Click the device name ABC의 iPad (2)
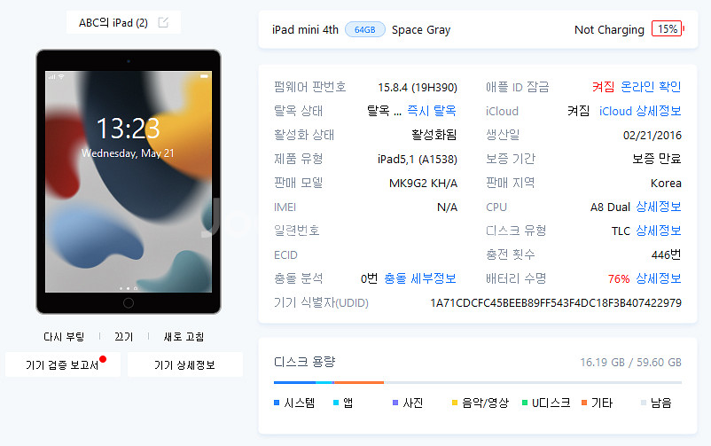 (x=113, y=23)
